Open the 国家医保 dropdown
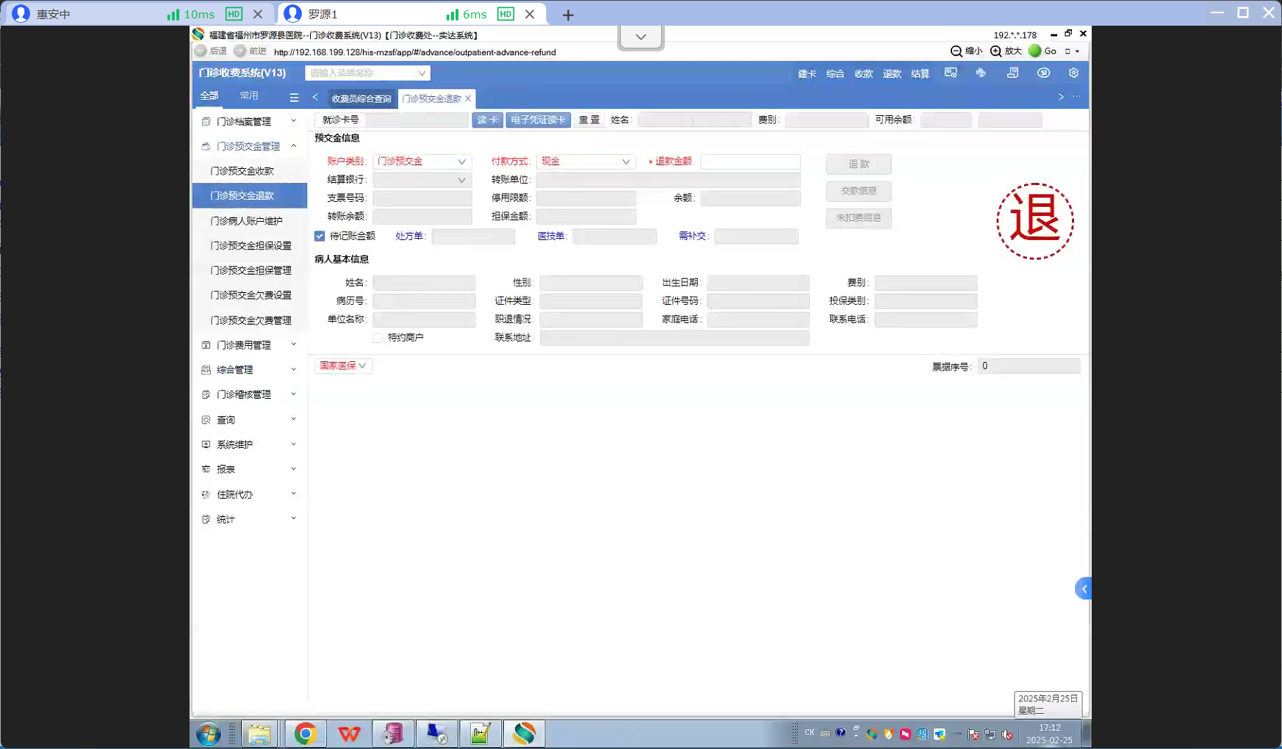Image resolution: width=1282 pixels, height=749 pixels. [x=343, y=366]
